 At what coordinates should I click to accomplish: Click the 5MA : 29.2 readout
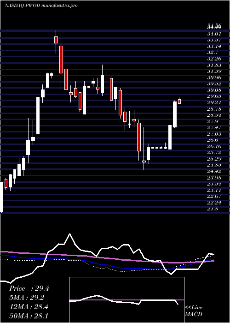[27, 298]
